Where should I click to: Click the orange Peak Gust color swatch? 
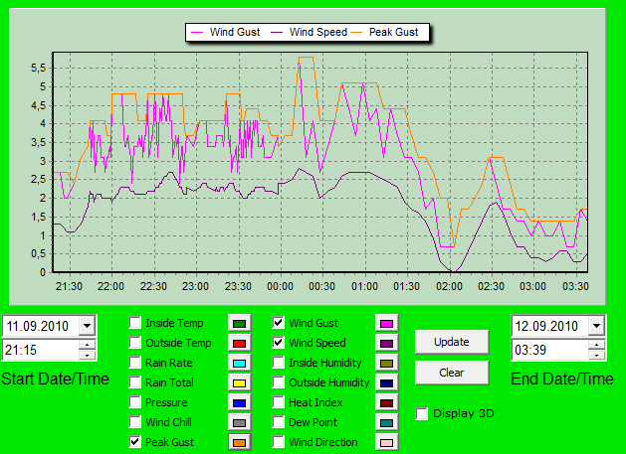[x=238, y=442]
